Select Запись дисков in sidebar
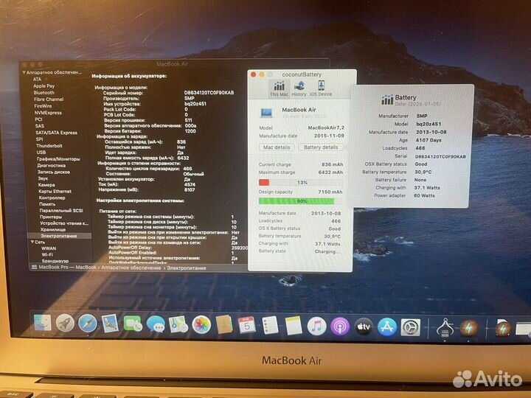 (x=54, y=172)
